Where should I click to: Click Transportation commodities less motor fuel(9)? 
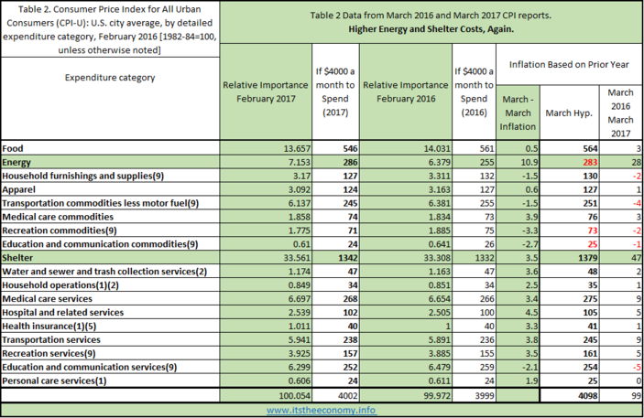click(101, 203)
